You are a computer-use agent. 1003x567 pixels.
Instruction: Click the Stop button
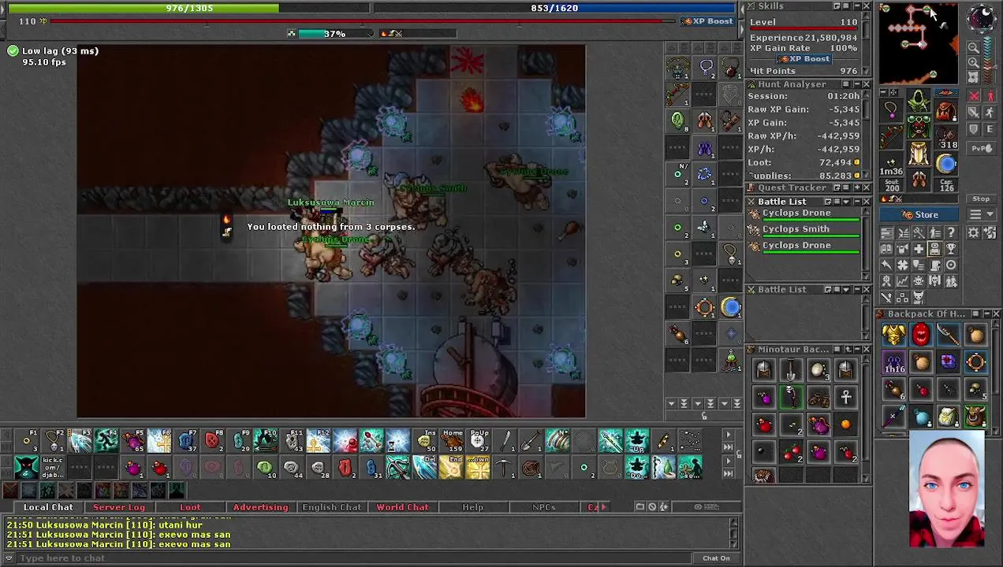(981, 198)
